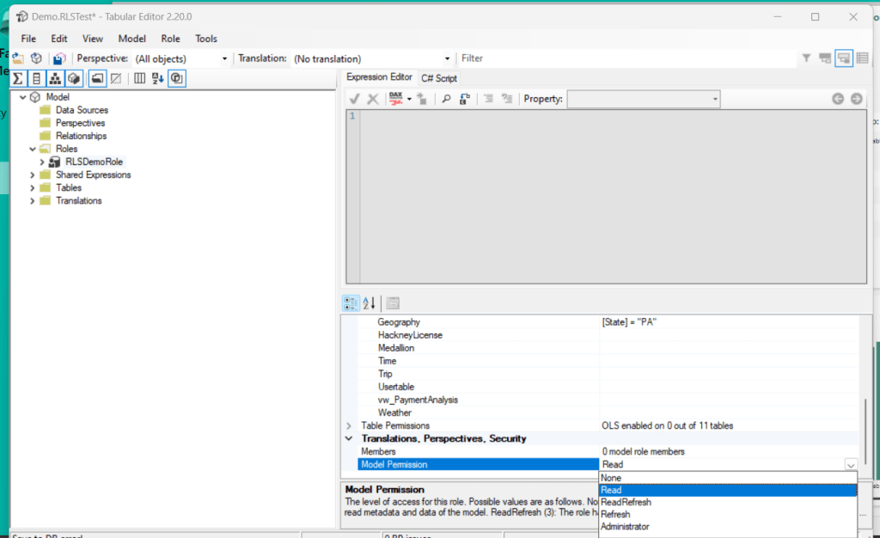Click the open model from file icon

click(x=17, y=58)
